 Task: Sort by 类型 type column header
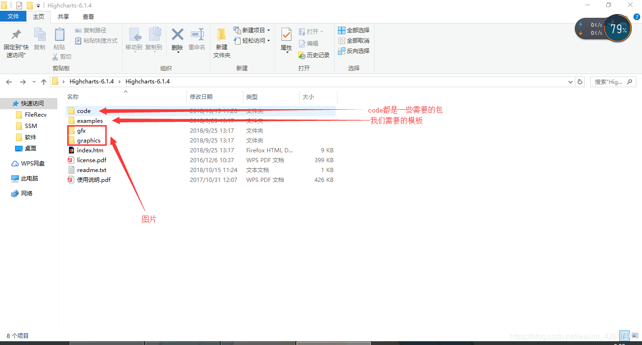252,97
